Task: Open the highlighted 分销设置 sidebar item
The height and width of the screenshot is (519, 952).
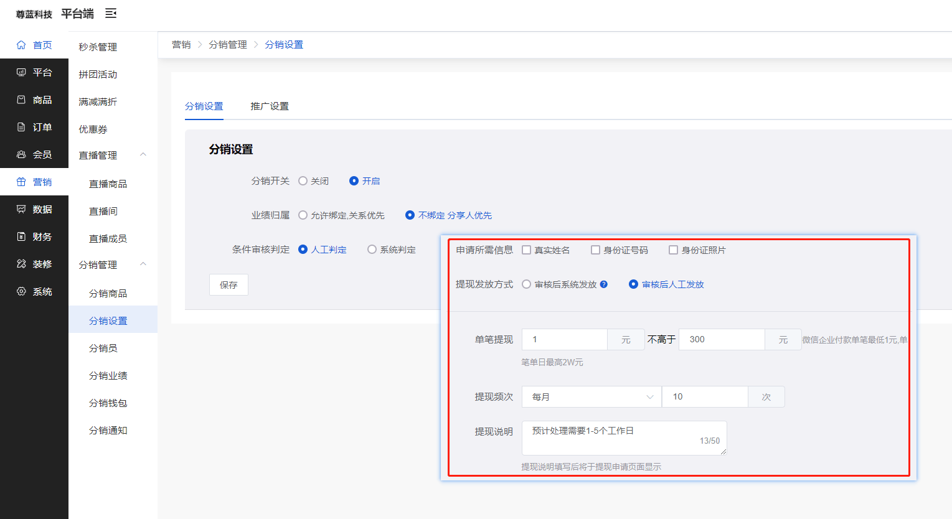Action: pyautogui.click(x=113, y=320)
